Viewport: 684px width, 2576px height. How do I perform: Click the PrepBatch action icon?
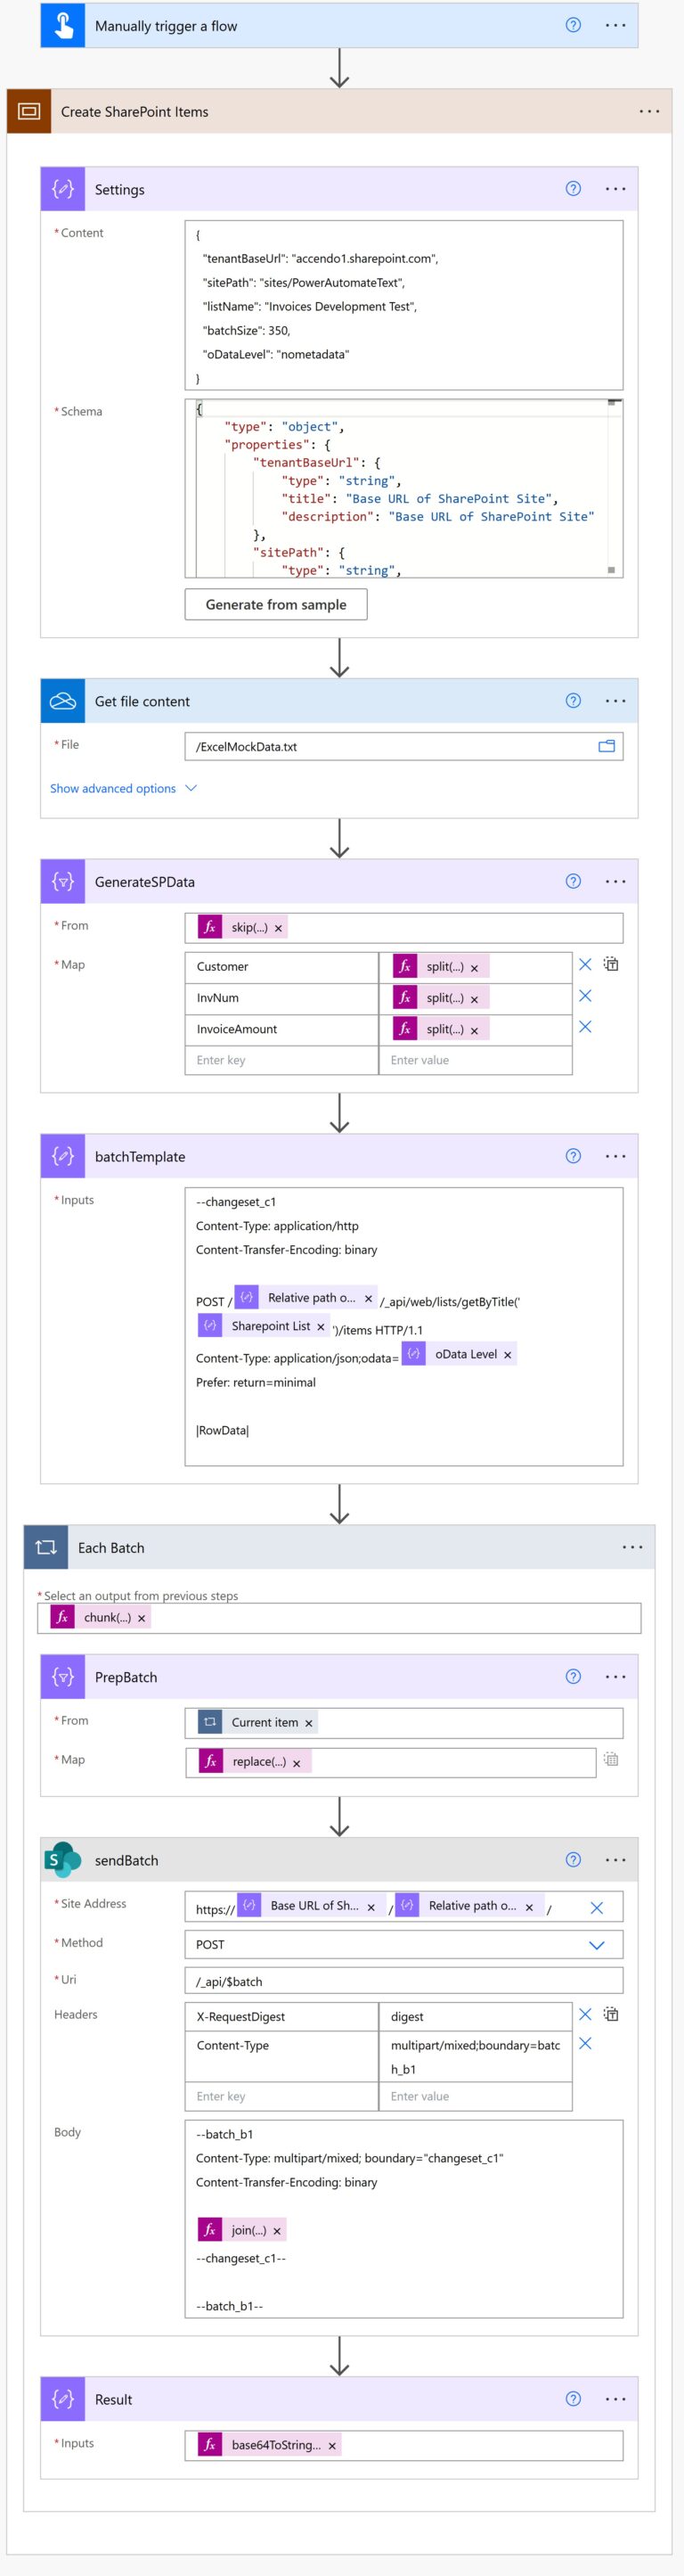(63, 1676)
